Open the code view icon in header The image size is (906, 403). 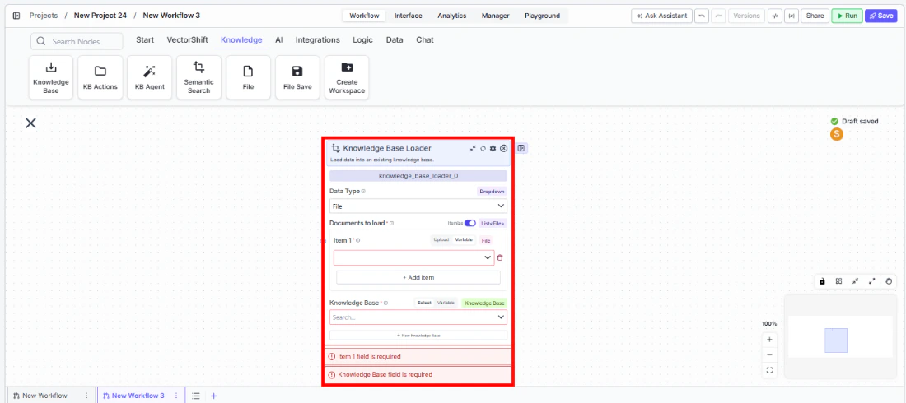click(774, 16)
